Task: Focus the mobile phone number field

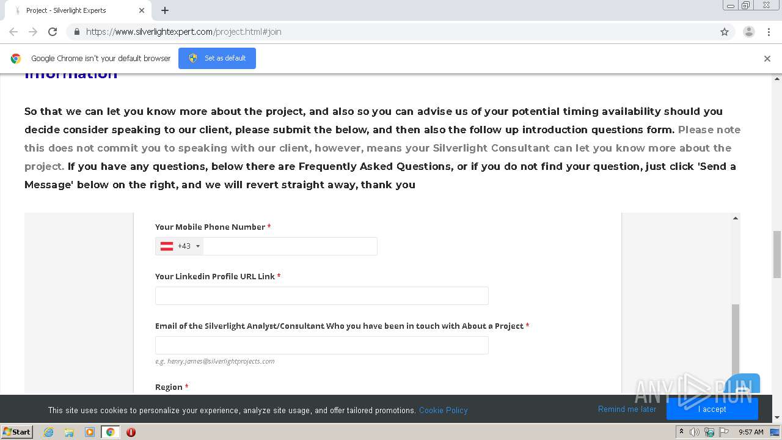Action: [290, 246]
